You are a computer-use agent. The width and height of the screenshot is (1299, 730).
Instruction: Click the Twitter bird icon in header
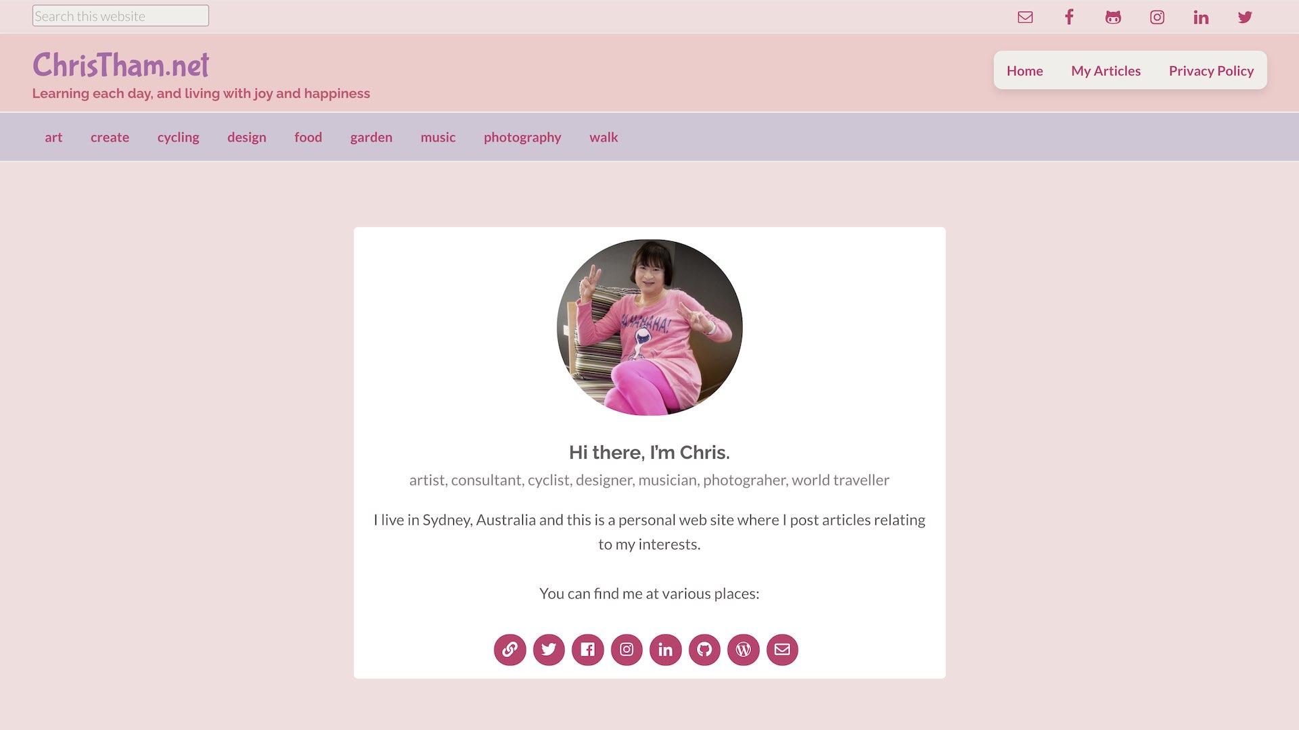click(x=1245, y=17)
